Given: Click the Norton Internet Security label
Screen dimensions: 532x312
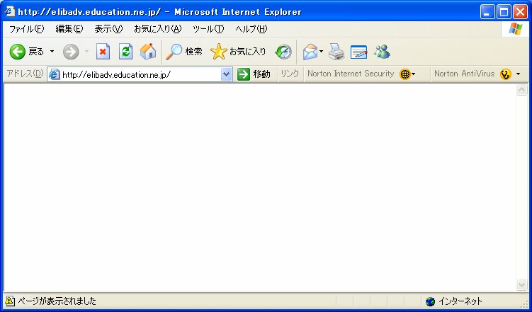Looking at the screenshot, I should pos(351,74).
